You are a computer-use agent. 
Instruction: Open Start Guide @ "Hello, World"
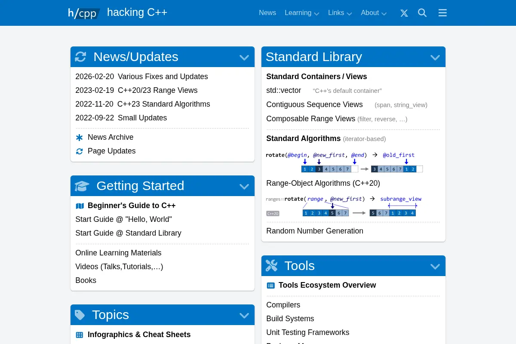[123, 219]
